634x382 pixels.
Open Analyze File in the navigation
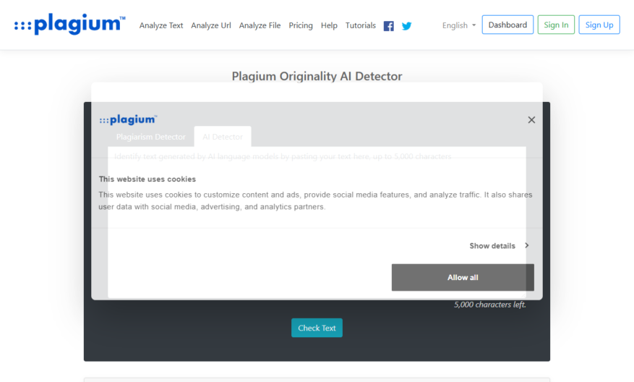click(260, 25)
